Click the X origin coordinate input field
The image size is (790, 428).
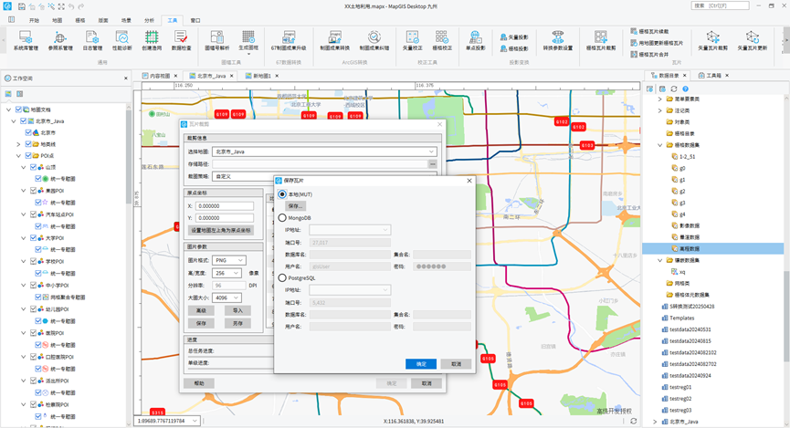click(x=224, y=206)
